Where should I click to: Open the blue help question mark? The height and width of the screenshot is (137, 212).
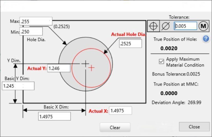[205, 39]
